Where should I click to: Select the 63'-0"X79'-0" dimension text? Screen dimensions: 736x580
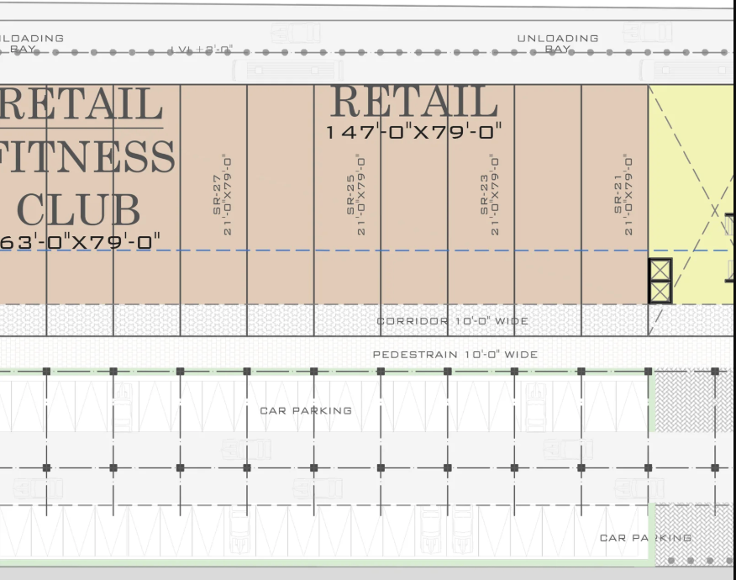point(80,242)
